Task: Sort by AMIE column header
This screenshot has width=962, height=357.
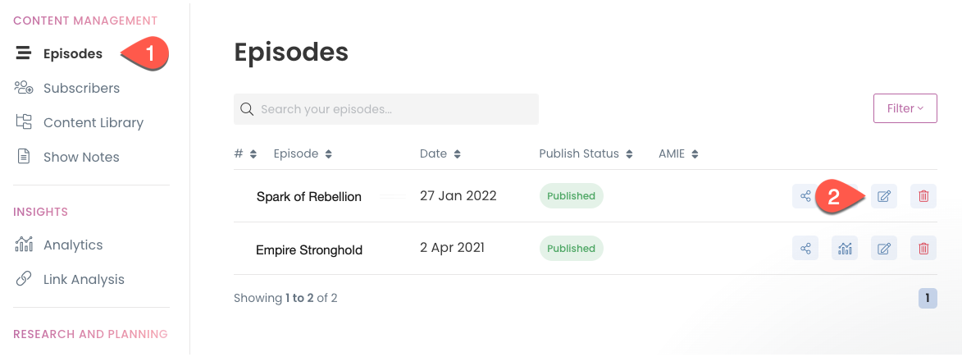Action: pos(677,153)
